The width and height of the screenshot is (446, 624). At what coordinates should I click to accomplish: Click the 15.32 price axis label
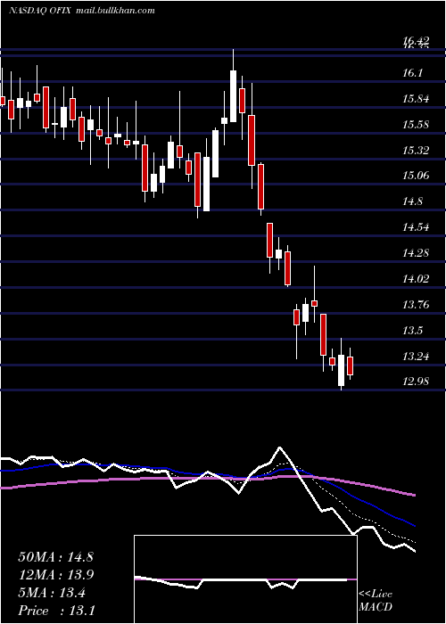(x=416, y=151)
